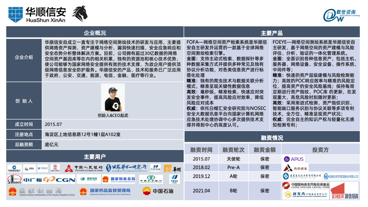Click the FIRSTRED 晨壹投资 logo
The height and width of the screenshot is (207, 368).
coord(344,191)
